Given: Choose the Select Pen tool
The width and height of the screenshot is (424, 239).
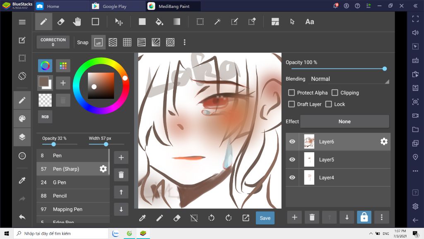Looking at the screenshot, I should [234, 22].
